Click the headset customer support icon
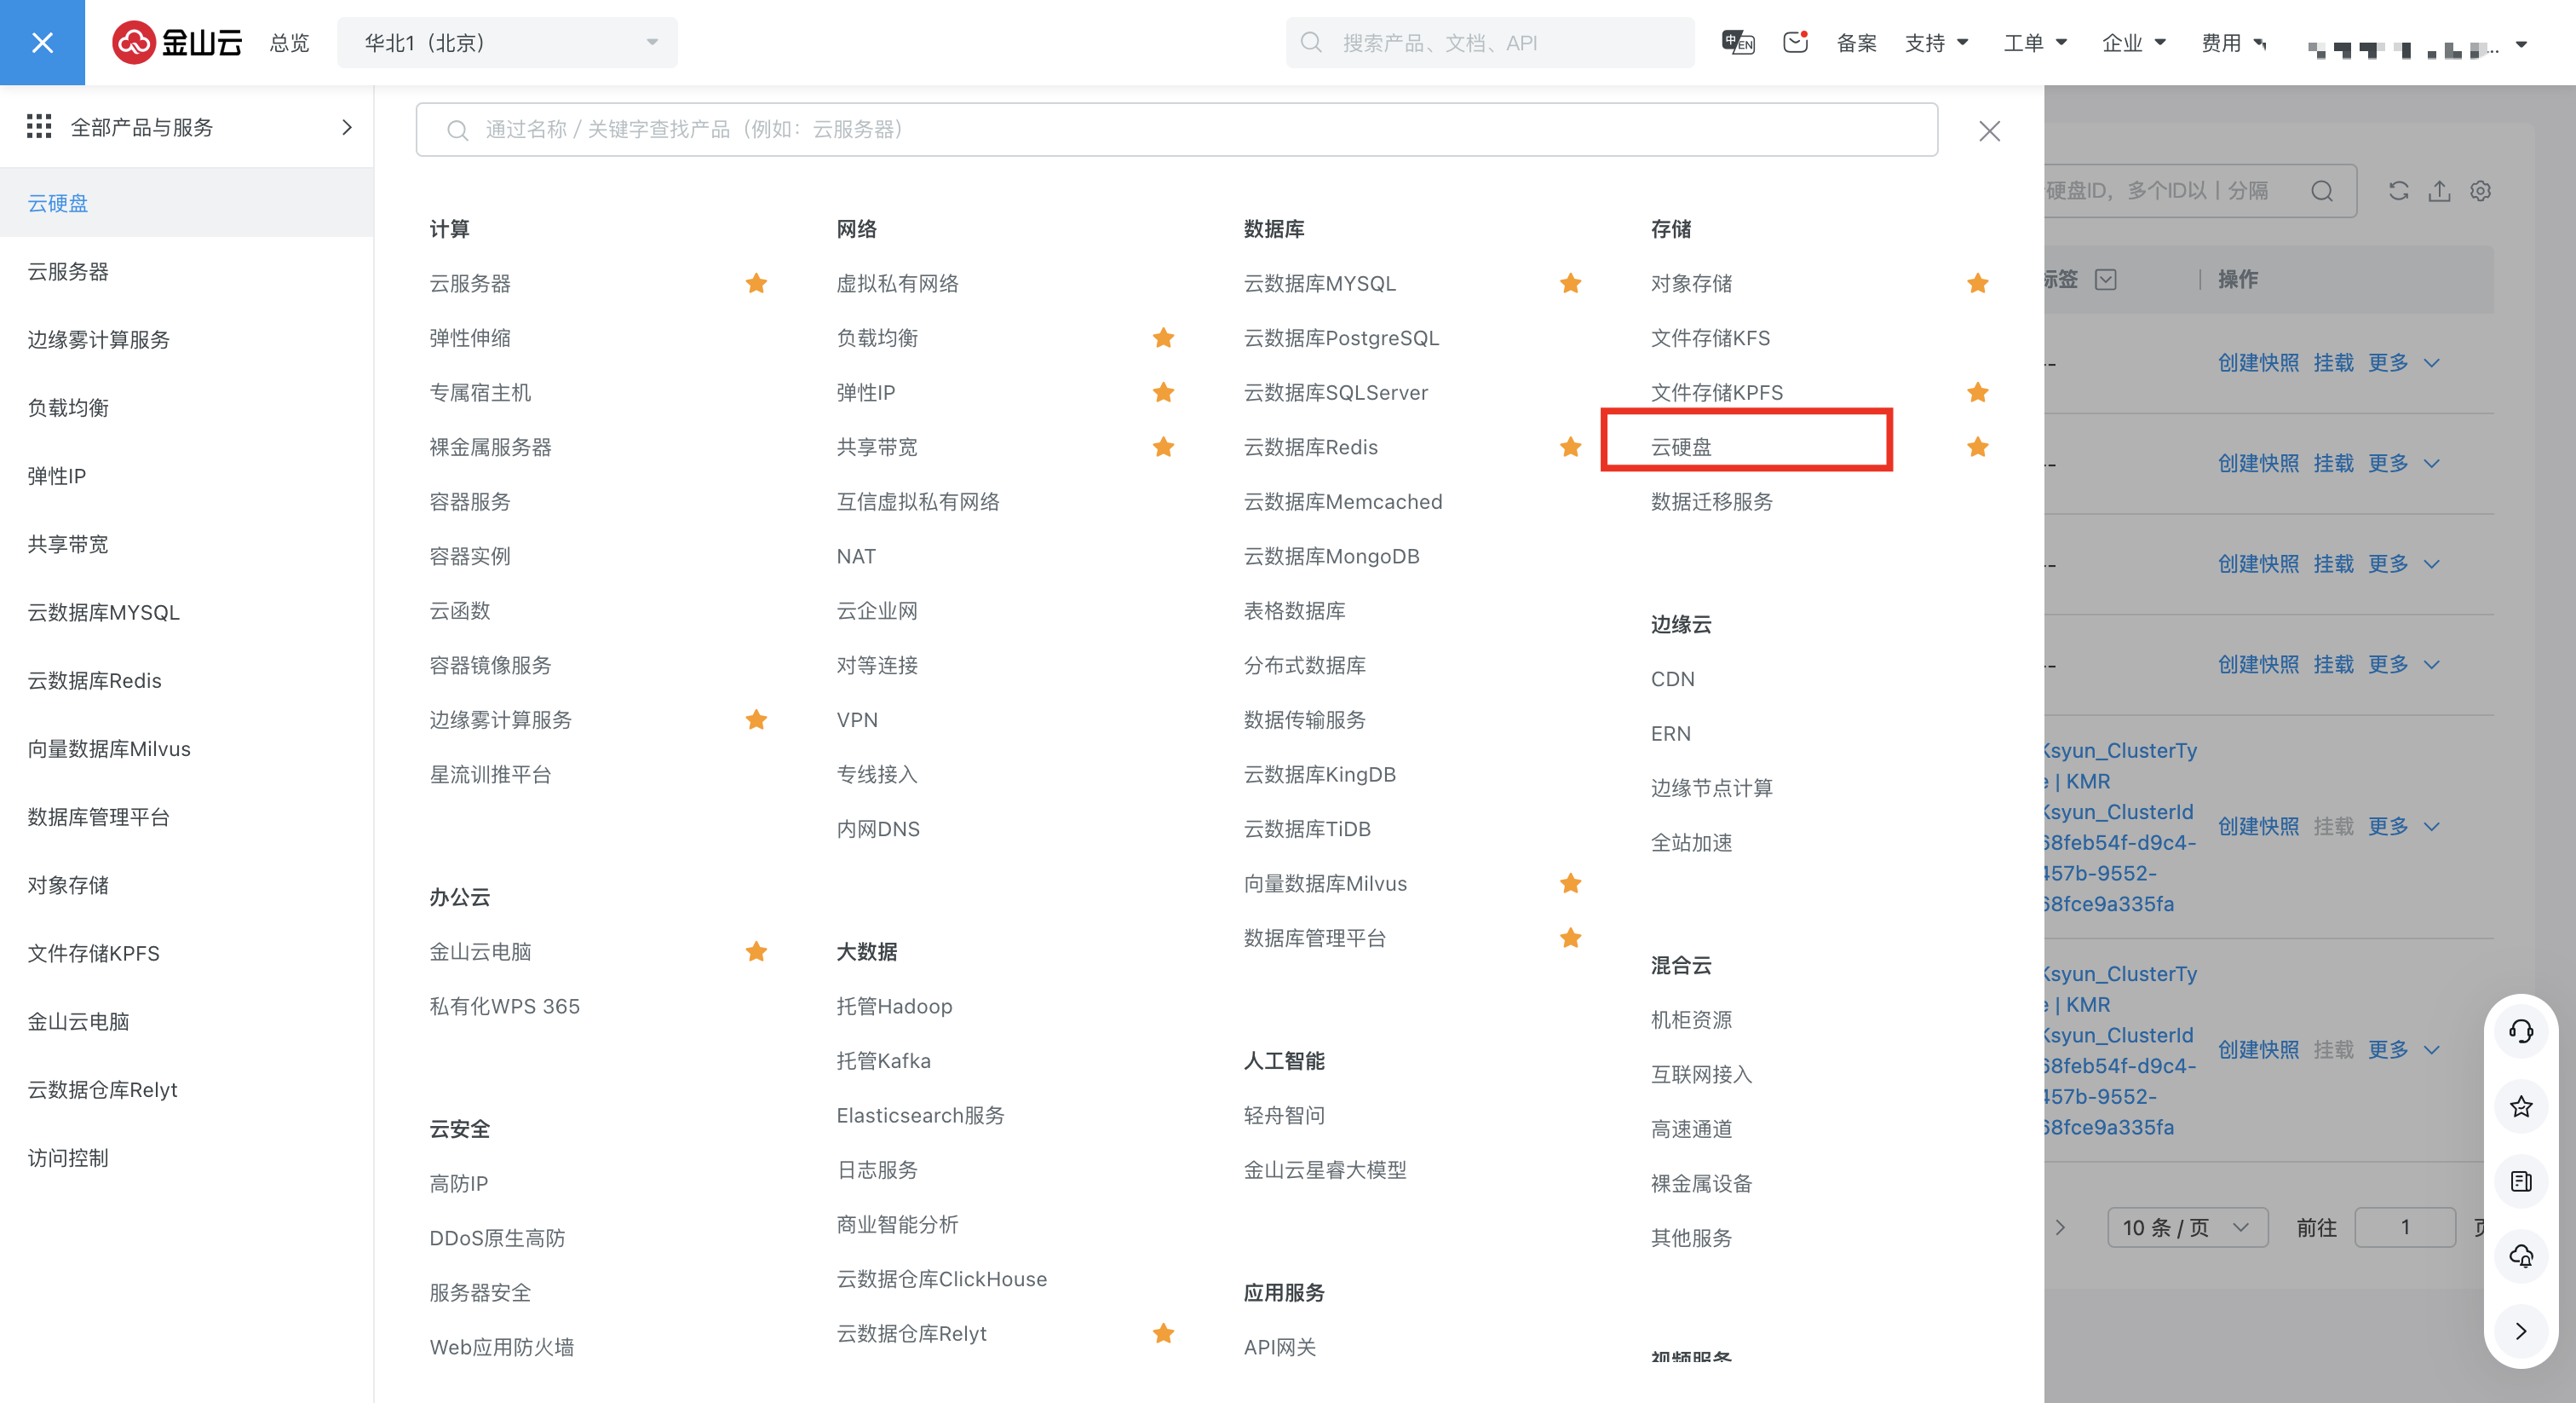The height and width of the screenshot is (1403, 2576). point(2521,1031)
